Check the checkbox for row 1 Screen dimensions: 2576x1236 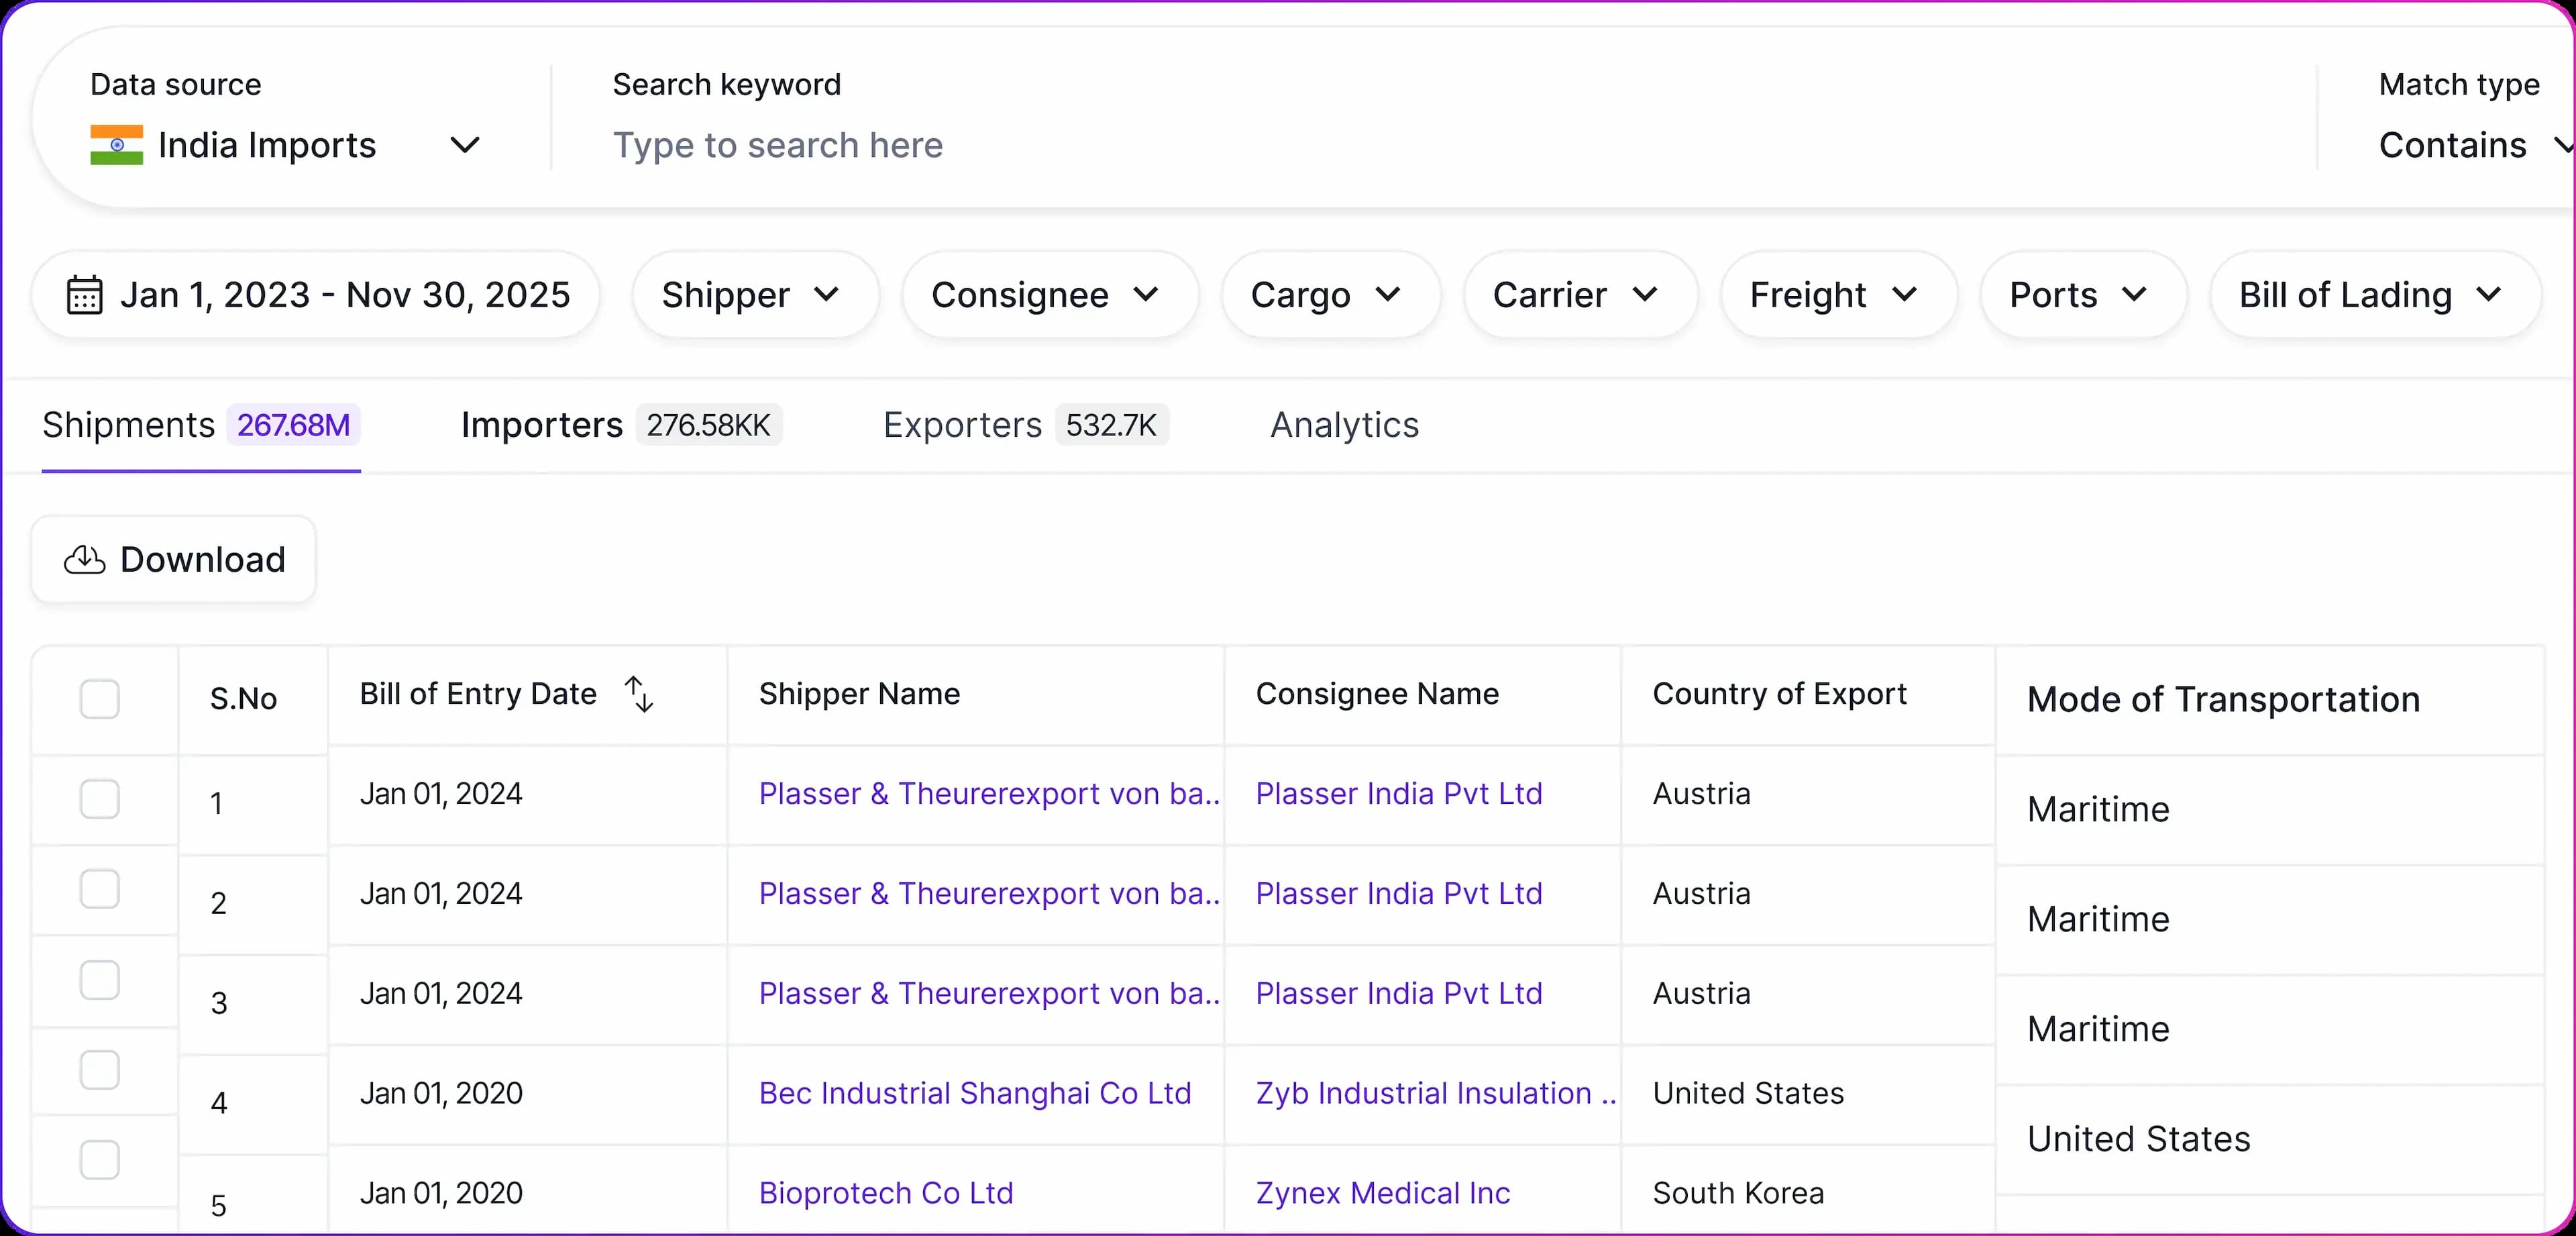[x=100, y=799]
